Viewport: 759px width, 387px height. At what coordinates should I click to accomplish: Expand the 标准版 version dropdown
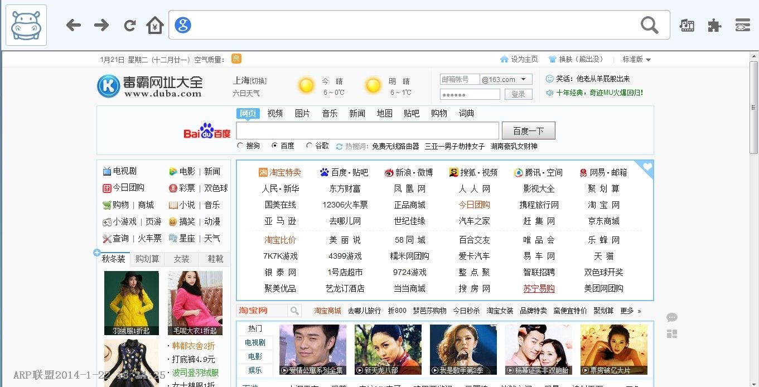(637, 59)
